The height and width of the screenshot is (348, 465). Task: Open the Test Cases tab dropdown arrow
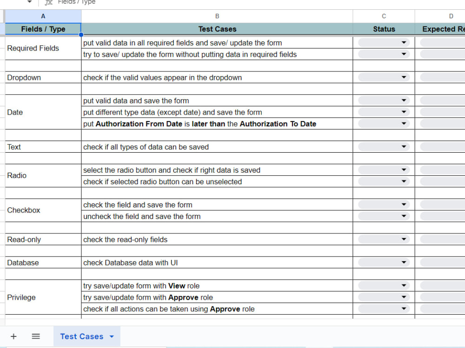[x=112, y=336]
